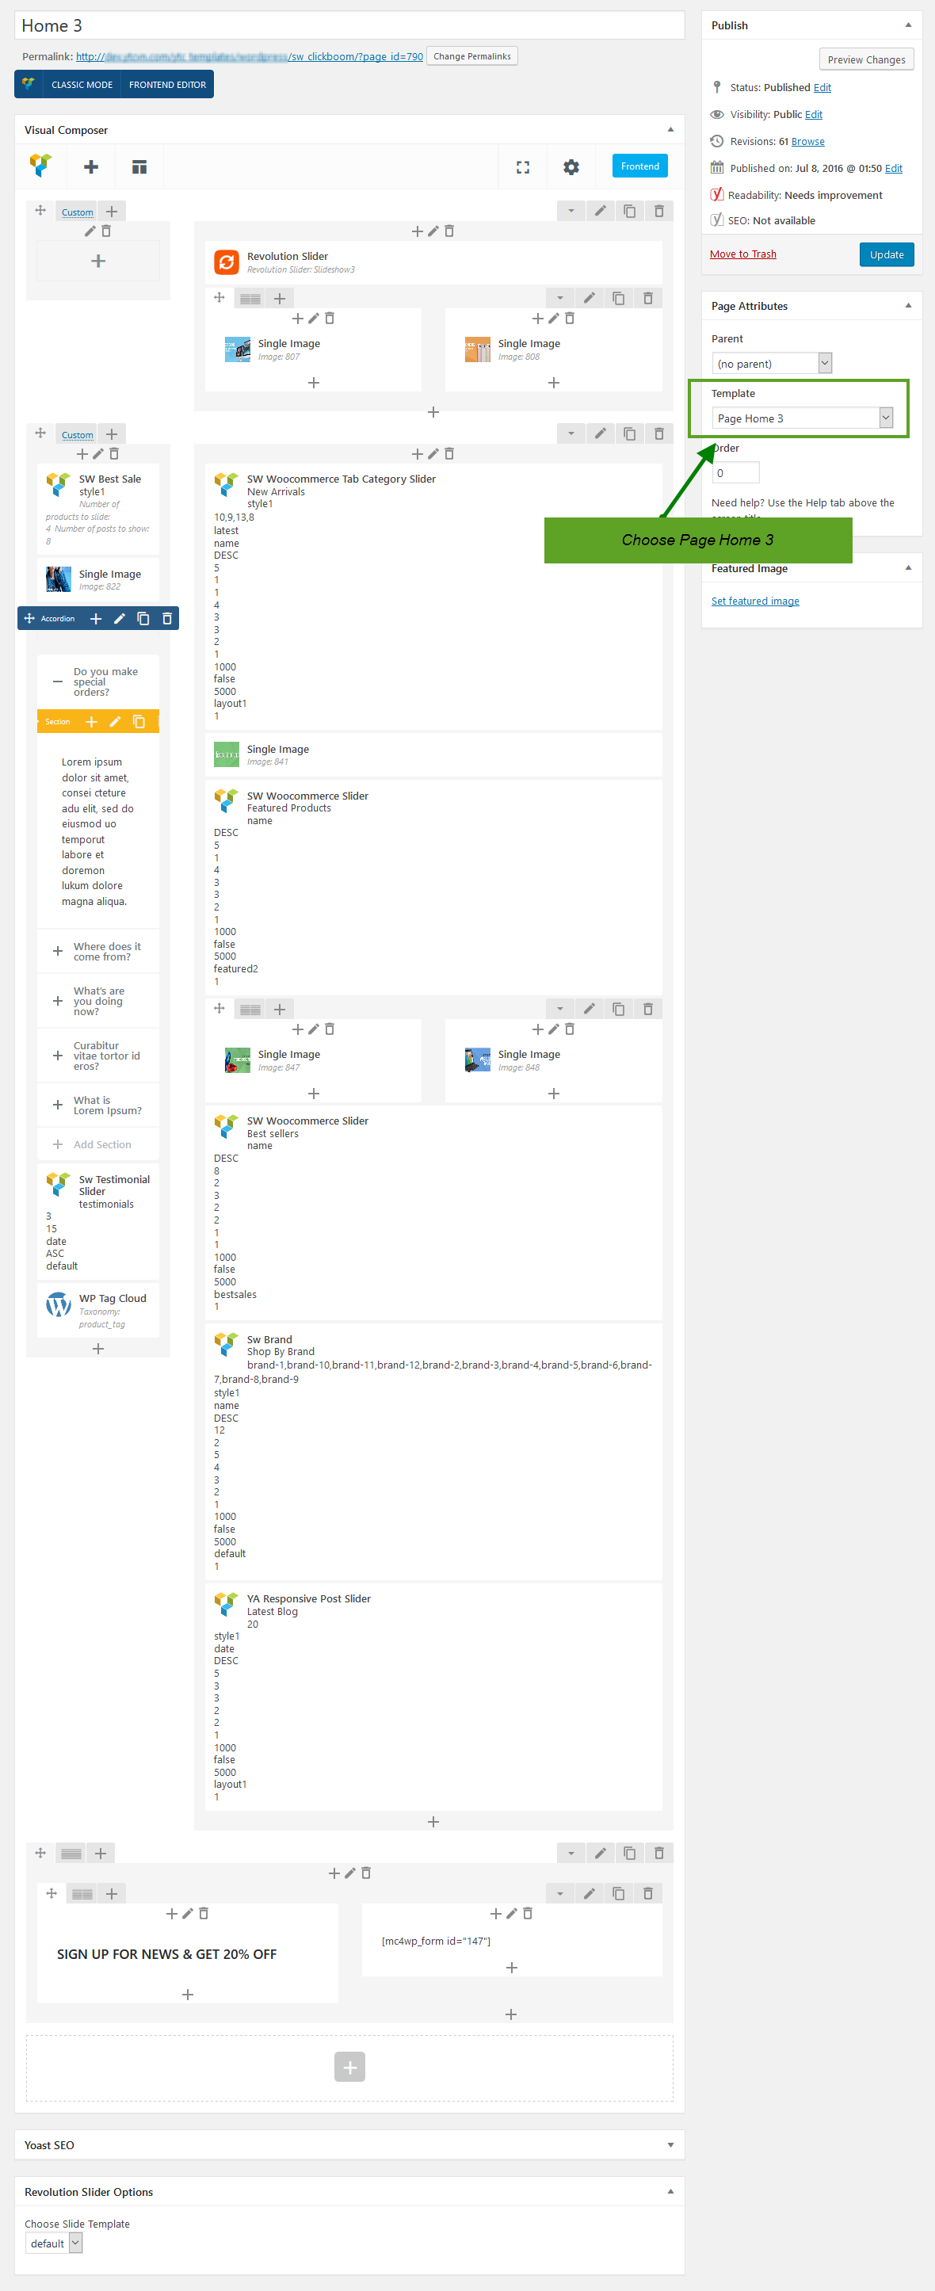Click the large add element button at bottom

click(x=349, y=2066)
